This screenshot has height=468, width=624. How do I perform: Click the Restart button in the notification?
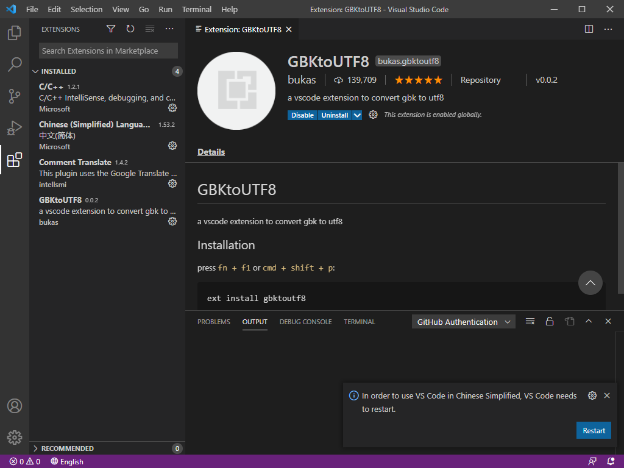[594, 430]
